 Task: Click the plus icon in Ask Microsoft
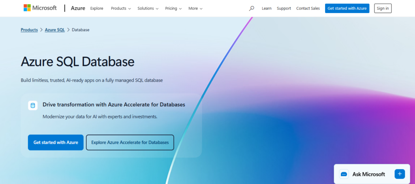[400, 174]
